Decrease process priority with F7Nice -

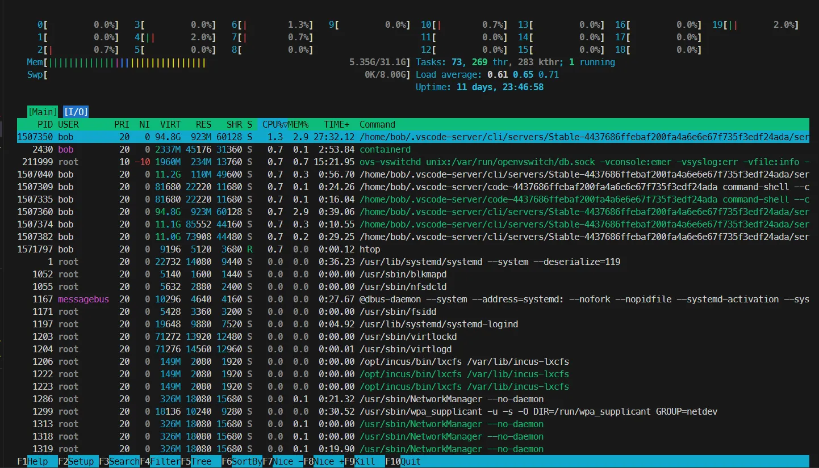pyautogui.click(x=278, y=461)
